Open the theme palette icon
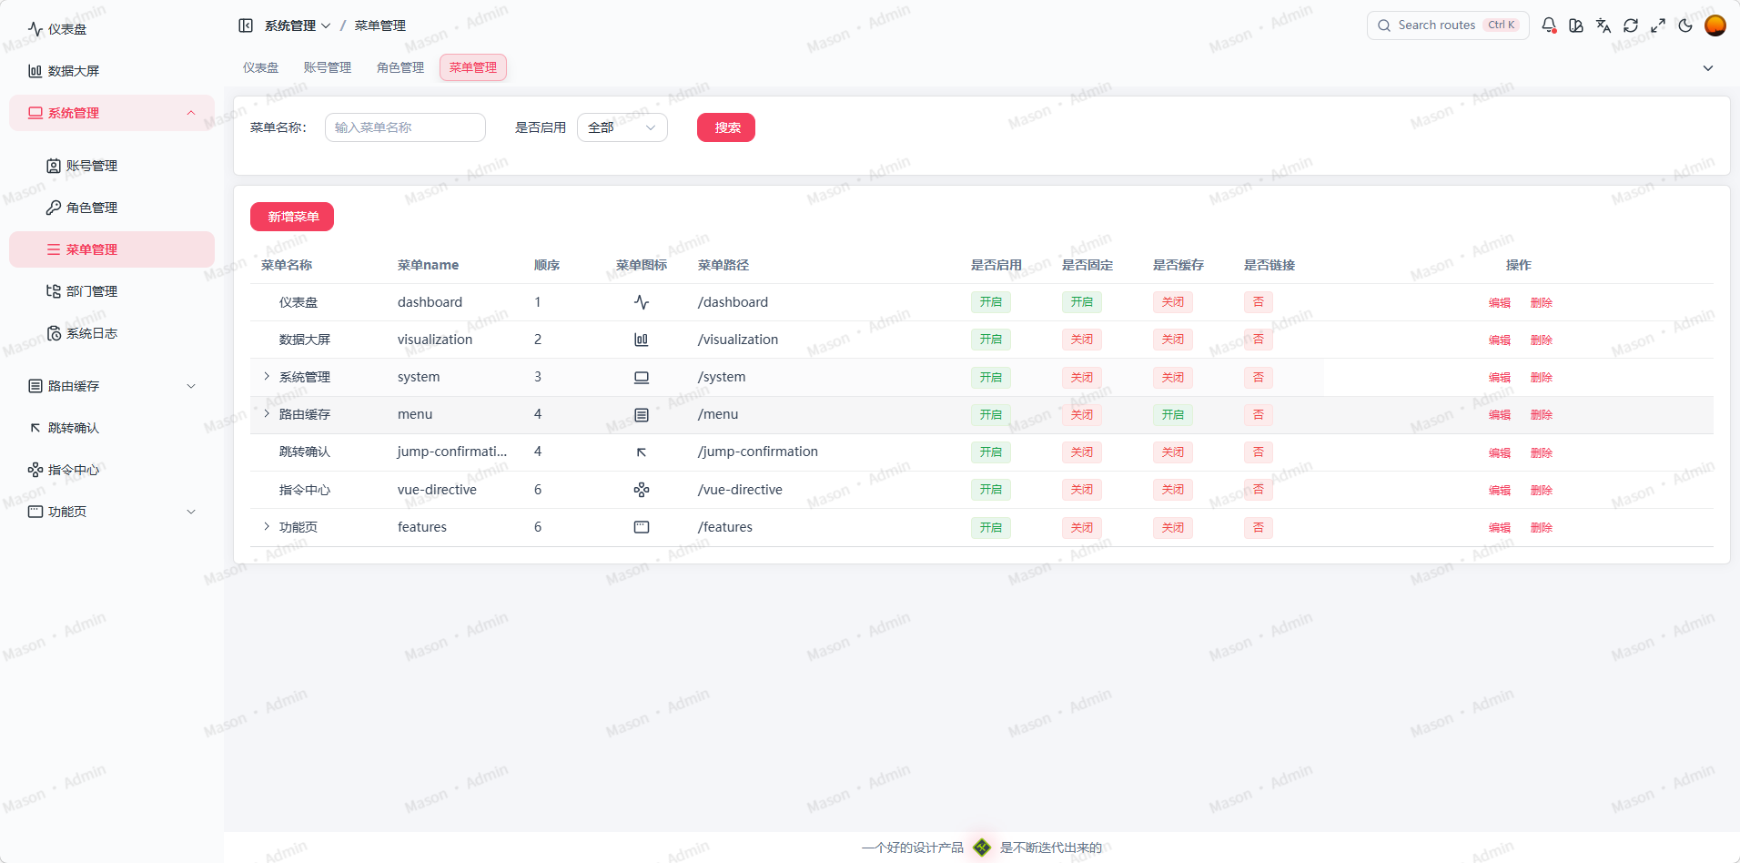This screenshot has width=1740, height=863. coord(1576,25)
